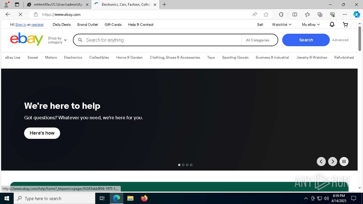363x204 pixels.
Task: Click the eBay logo
Action: pos(27,39)
